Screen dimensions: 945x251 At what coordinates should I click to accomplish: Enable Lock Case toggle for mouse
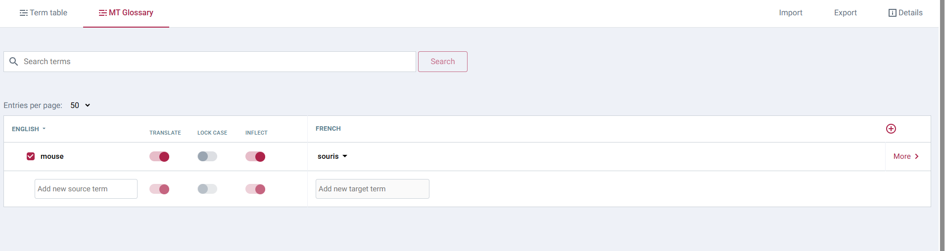coord(207,157)
